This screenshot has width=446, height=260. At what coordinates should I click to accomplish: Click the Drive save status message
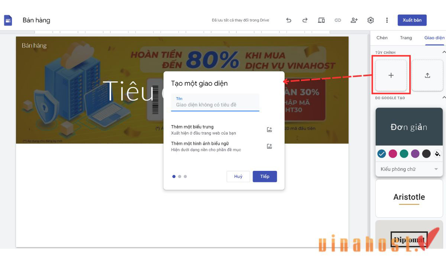[240, 20]
